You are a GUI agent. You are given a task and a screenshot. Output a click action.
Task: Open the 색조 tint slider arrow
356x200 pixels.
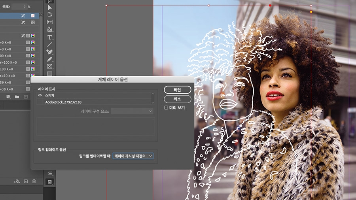(x=25, y=7)
